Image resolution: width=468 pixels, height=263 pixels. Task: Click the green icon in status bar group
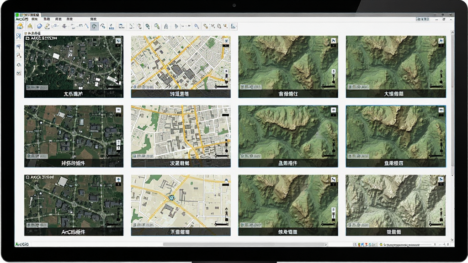[359, 245]
